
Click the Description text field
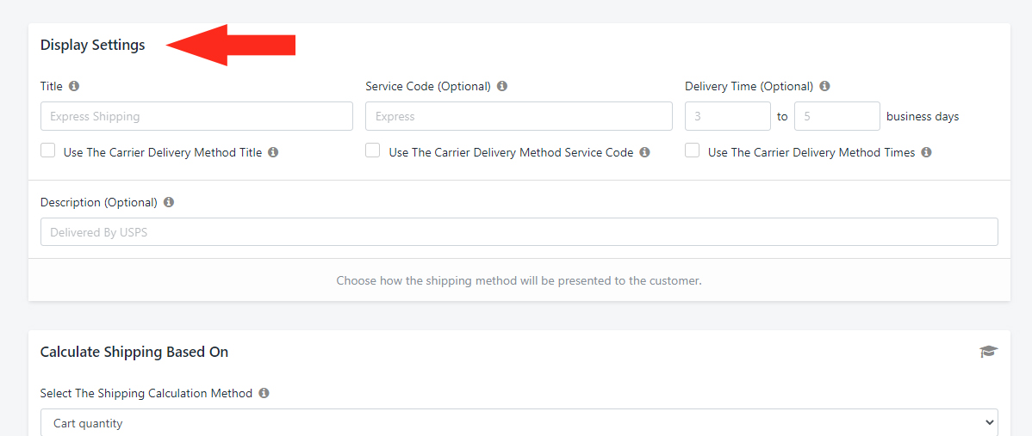click(519, 232)
